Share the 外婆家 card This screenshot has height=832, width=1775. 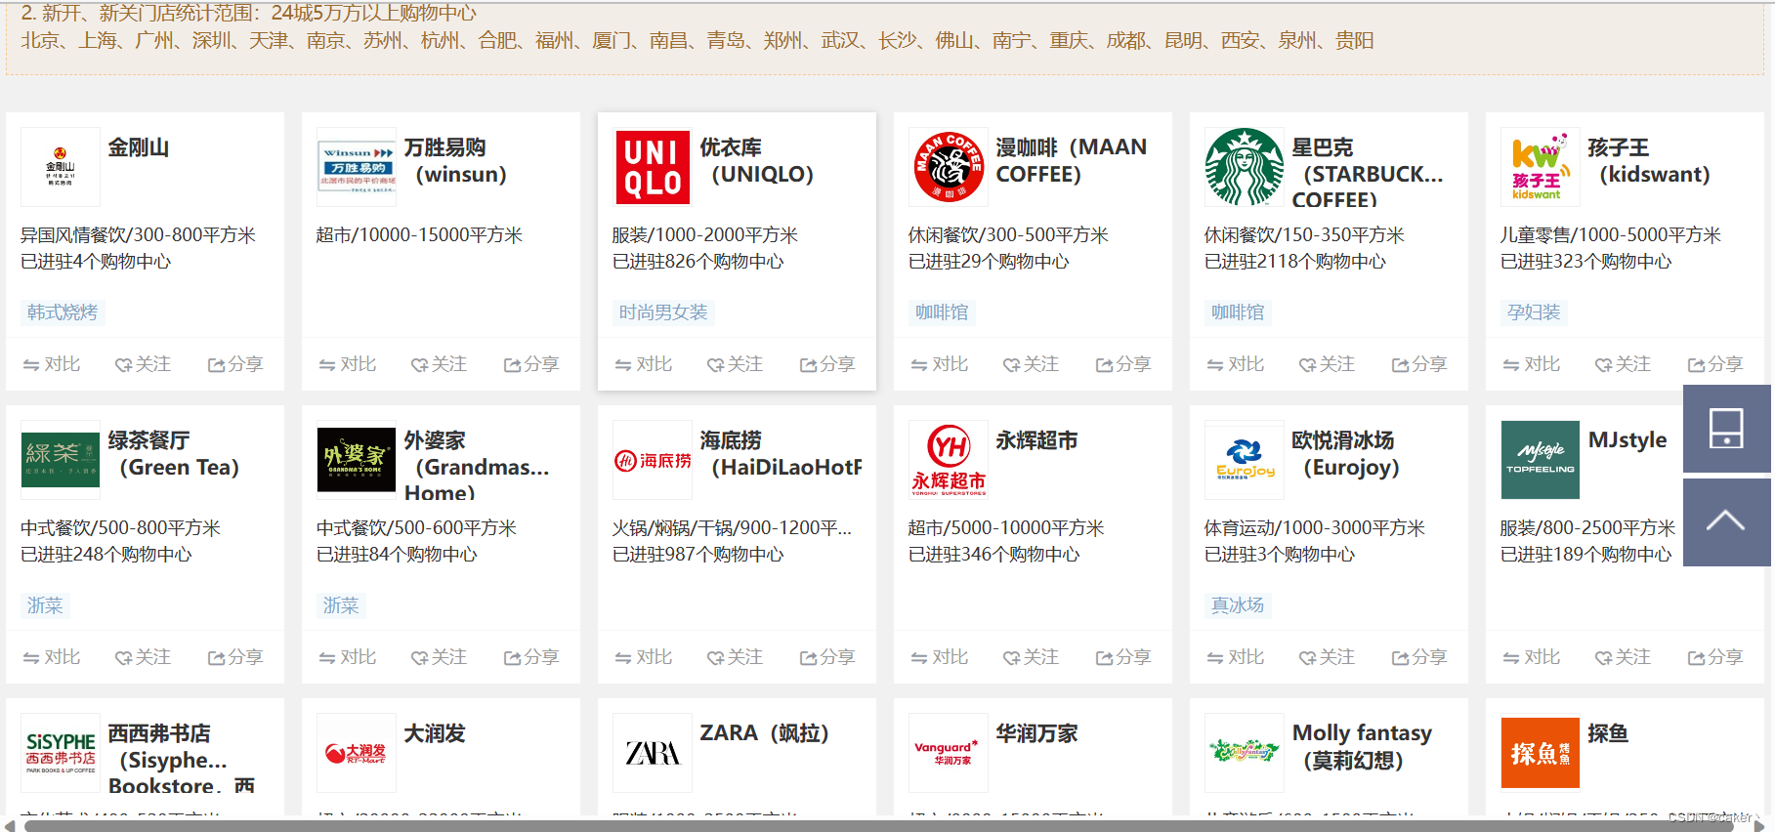pos(531,657)
